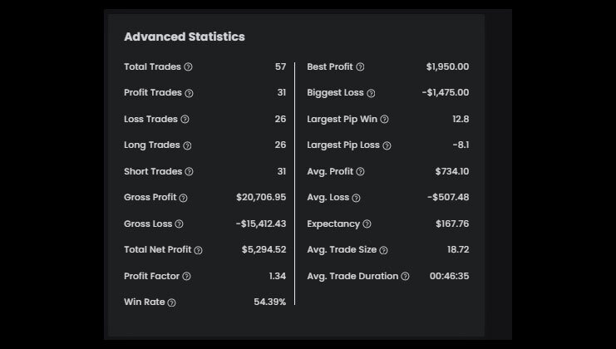616x349 pixels.
Task: Click the info icon beside Short Trades
Action: [189, 172]
